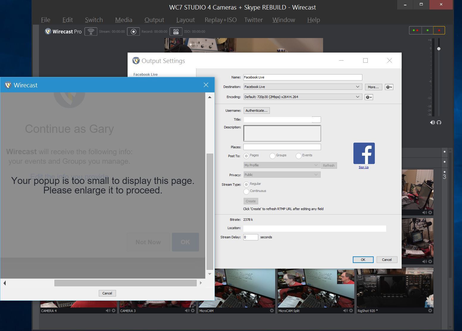This screenshot has height=331, width=462.
Task: Open the Privacy Public dropdown
Action: pos(282,175)
